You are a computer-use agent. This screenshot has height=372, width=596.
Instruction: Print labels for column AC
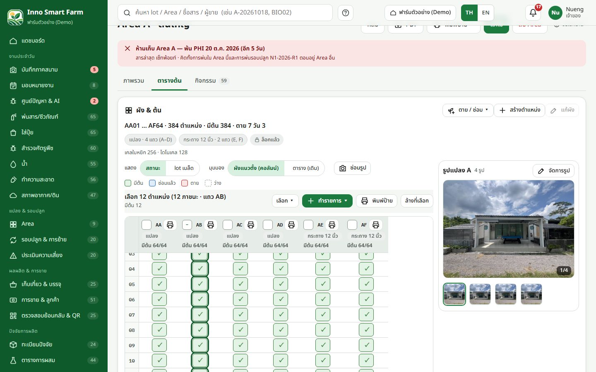[251, 225]
